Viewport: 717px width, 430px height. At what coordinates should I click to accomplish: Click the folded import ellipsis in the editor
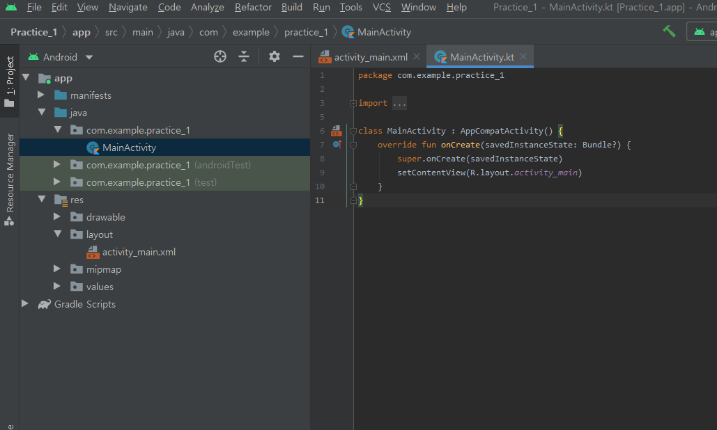(x=399, y=103)
